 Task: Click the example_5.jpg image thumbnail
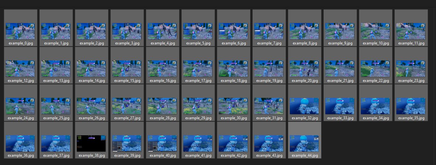tap(198, 31)
